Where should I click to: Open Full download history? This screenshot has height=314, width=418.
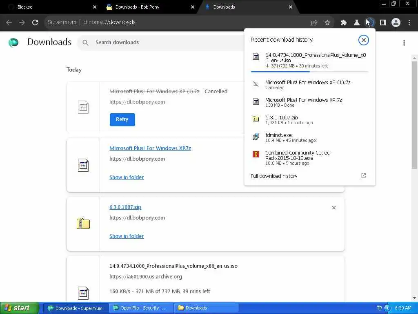click(x=274, y=176)
